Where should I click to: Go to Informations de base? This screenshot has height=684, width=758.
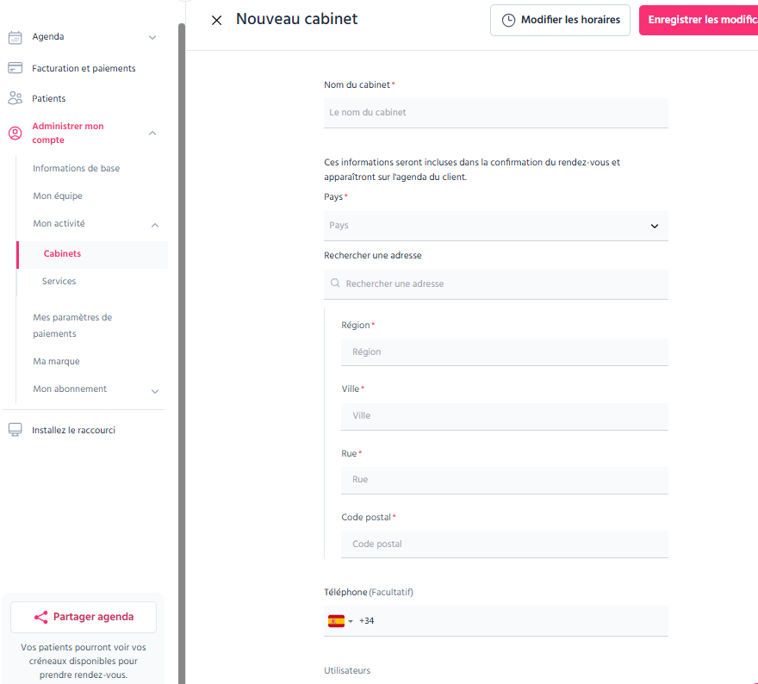77,168
